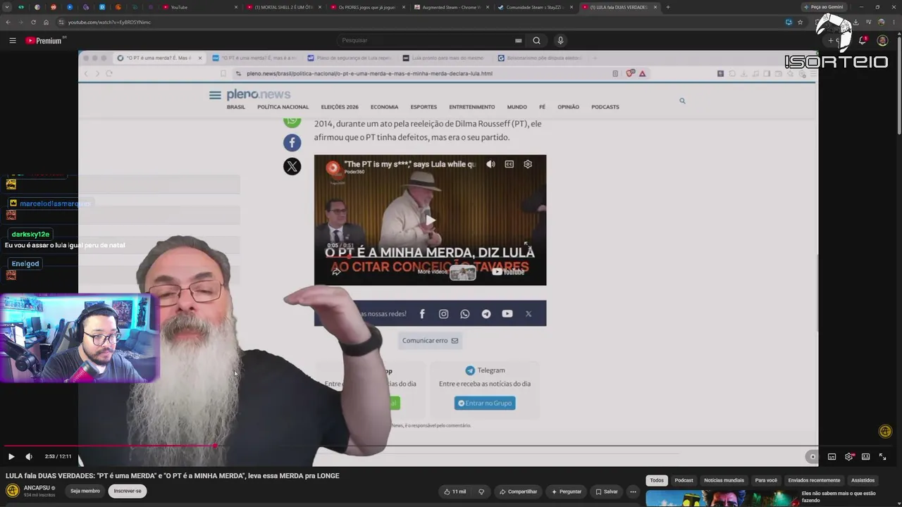
Task: Dislike the video with thumbs-down
Action: pyautogui.click(x=481, y=492)
